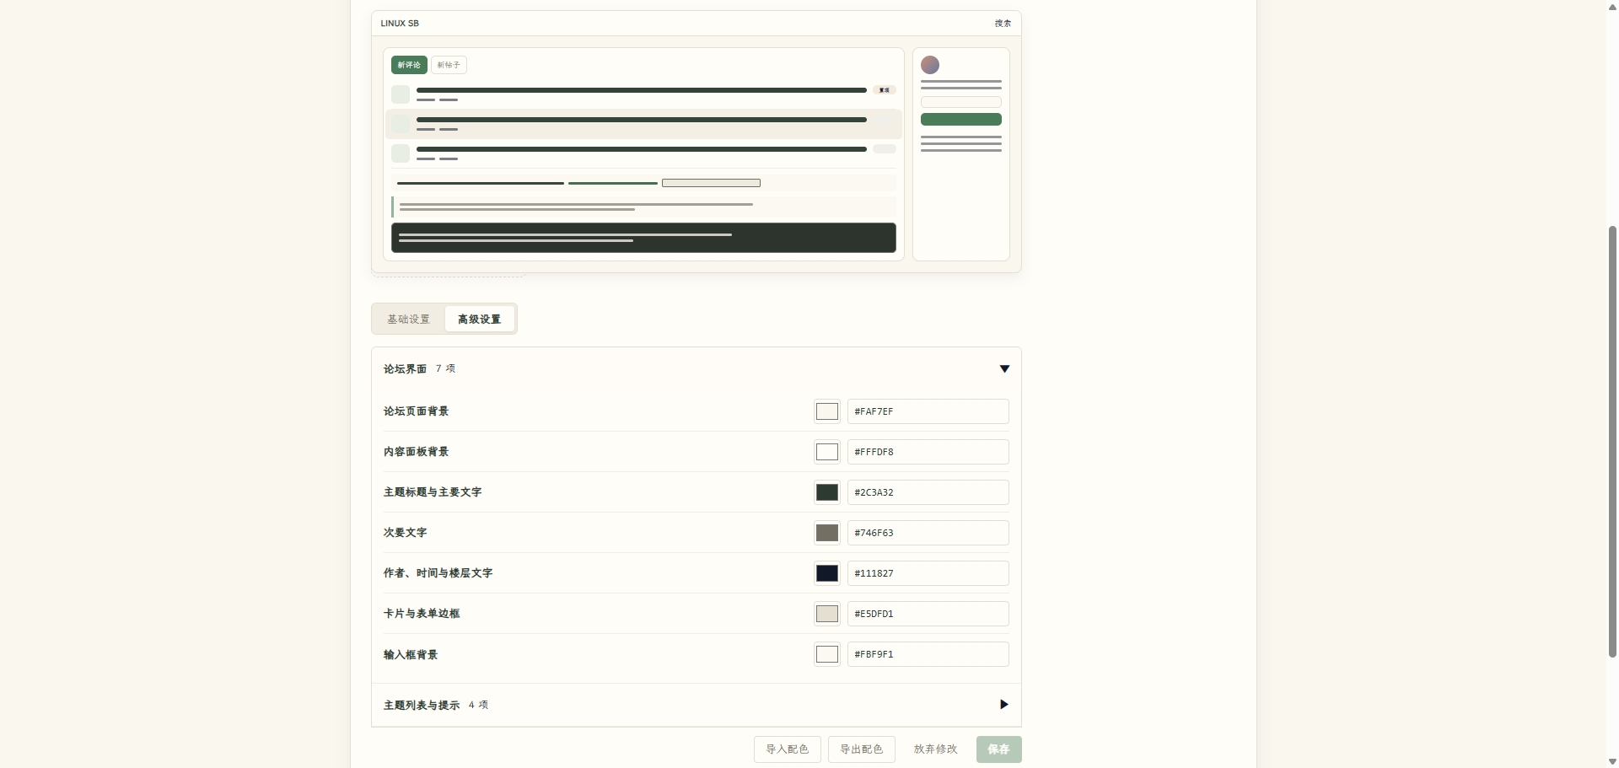Click the 主题列表与提示 section heading
This screenshot has width=1619, height=768.
(x=422, y=705)
